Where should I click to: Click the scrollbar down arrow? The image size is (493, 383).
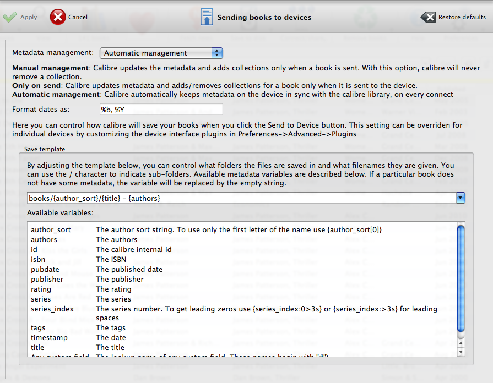[461, 352]
